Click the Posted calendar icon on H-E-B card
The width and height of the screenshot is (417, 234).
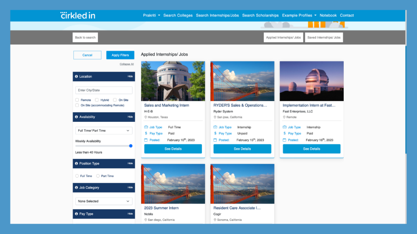tap(146, 140)
